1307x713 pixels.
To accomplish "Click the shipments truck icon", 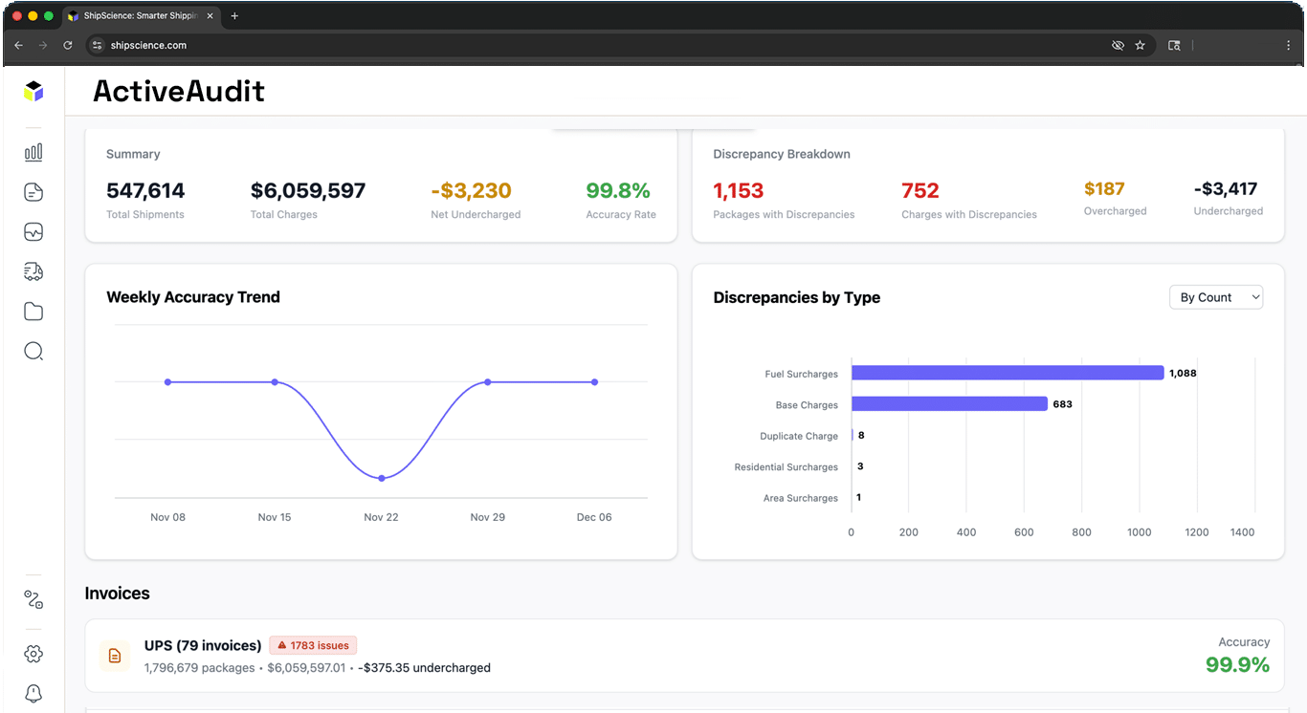I will (x=33, y=271).
